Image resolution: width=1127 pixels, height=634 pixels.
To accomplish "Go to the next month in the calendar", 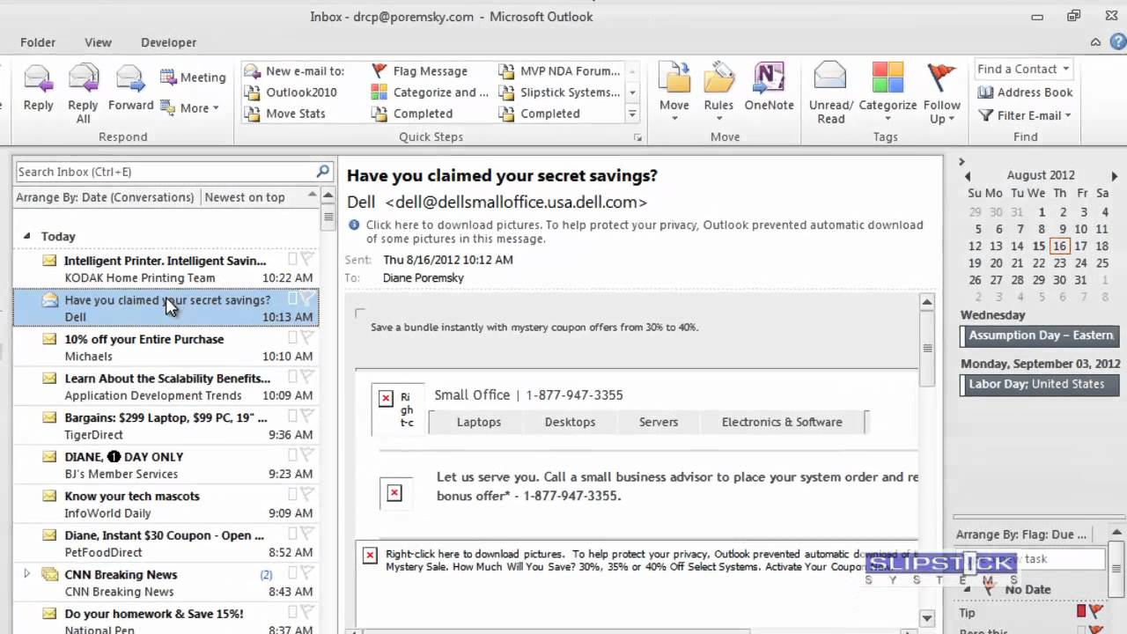I will click(1114, 176).
